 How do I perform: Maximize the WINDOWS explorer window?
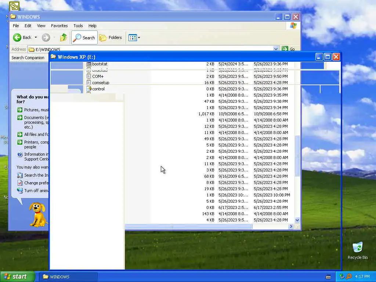pyautogui.click(x=287, y=17)
